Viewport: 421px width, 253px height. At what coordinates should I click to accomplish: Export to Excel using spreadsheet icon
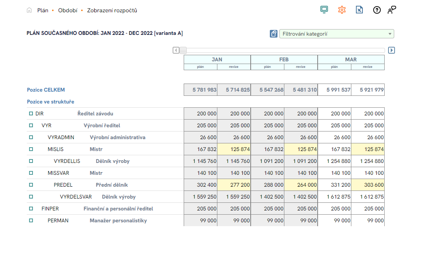[x=359, y=10]
